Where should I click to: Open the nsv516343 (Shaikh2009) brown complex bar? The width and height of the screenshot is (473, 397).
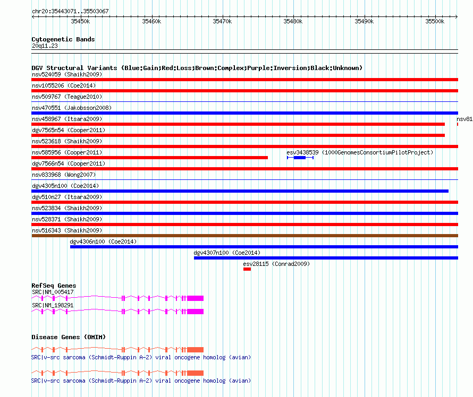[244, 236]
